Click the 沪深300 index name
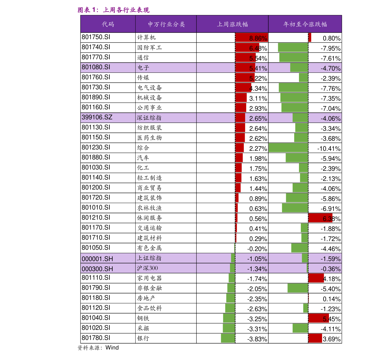The image size is (380, 357). 147,268
